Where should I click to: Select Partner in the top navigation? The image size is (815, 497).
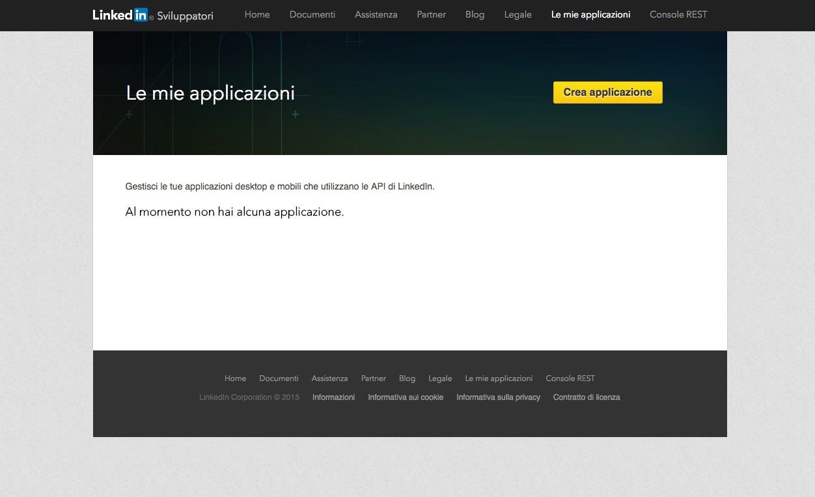[432, 15]
